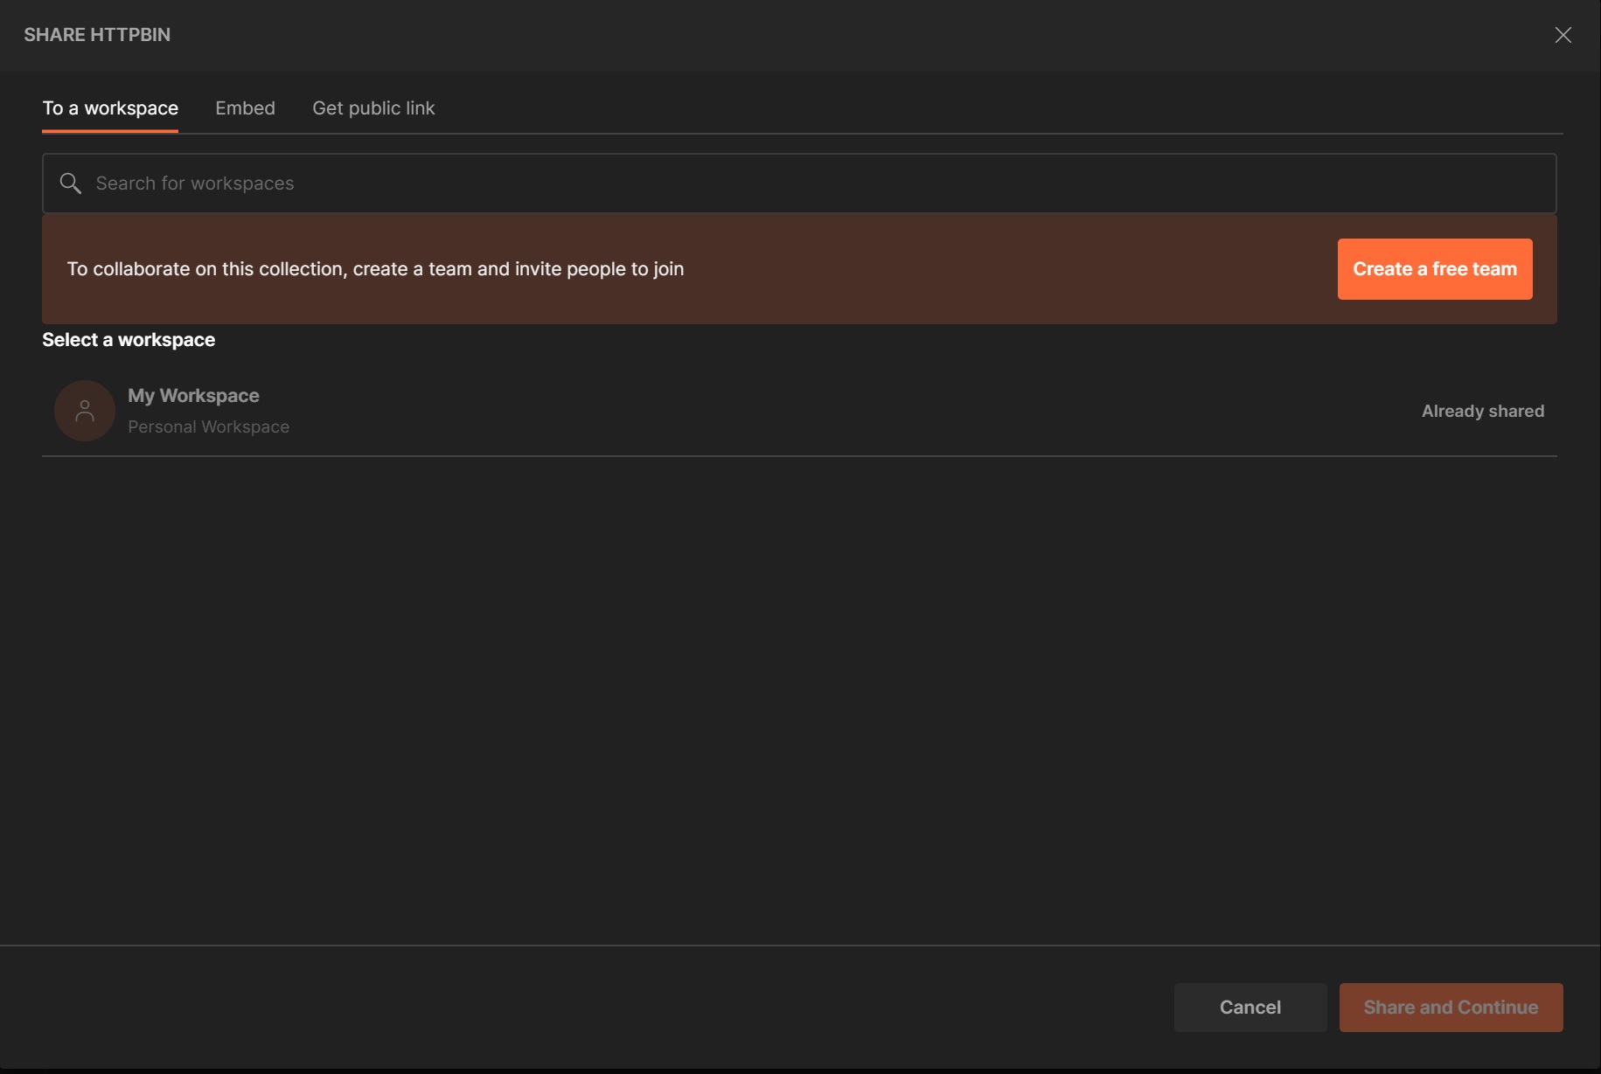Image resolution: width=1601 pixels, height=1074 pixels.
Task: Switch to the Embed tab
Action: [245, 108]
